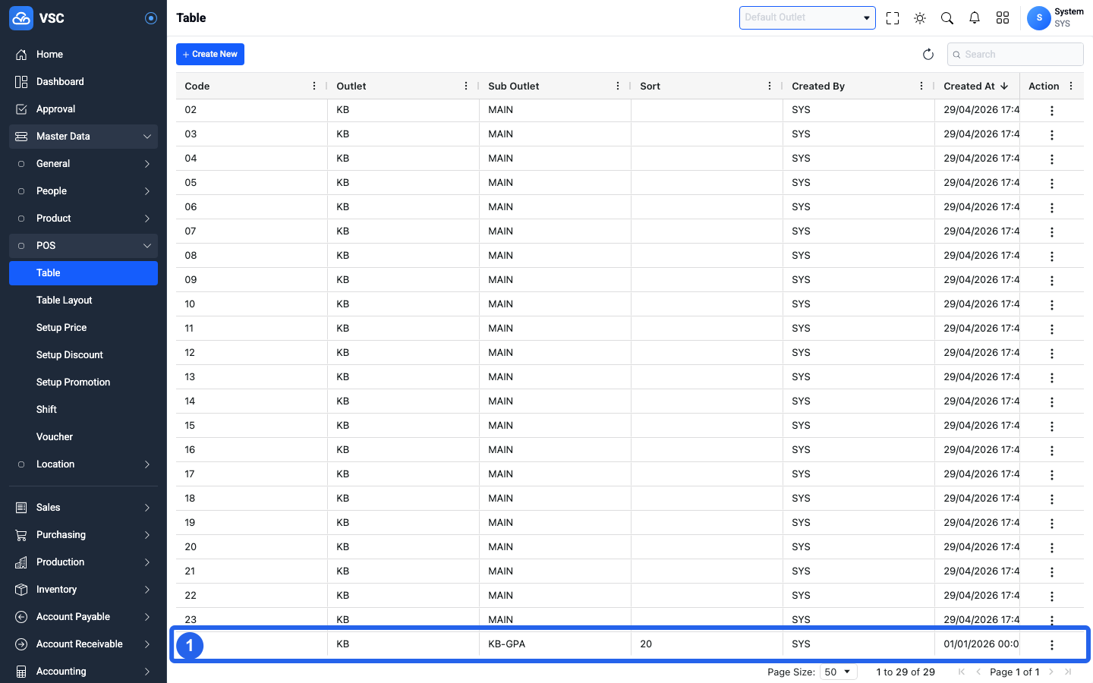Open the Home page
This screenshot has width=1093, height=683.
pyautogui.click(x=83, y=55)
